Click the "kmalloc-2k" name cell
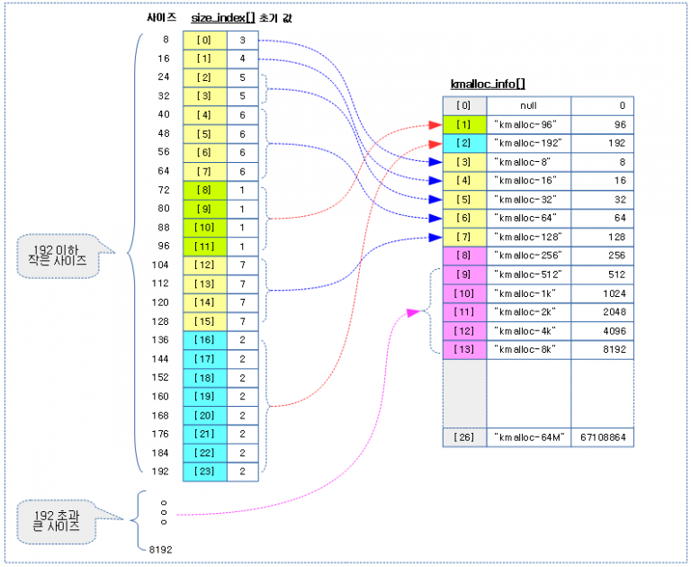This screenshot has width=691, height=567. tap(529, 312)
